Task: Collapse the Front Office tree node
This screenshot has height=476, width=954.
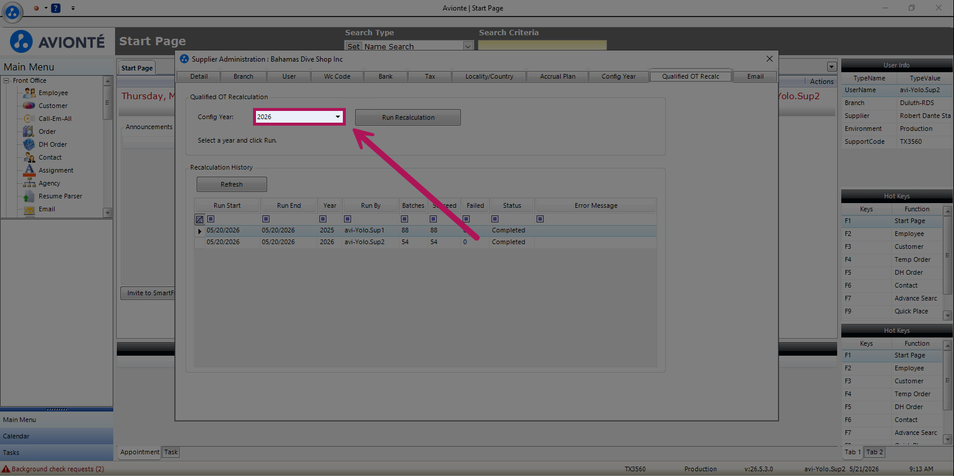Action: pos(6,80)
